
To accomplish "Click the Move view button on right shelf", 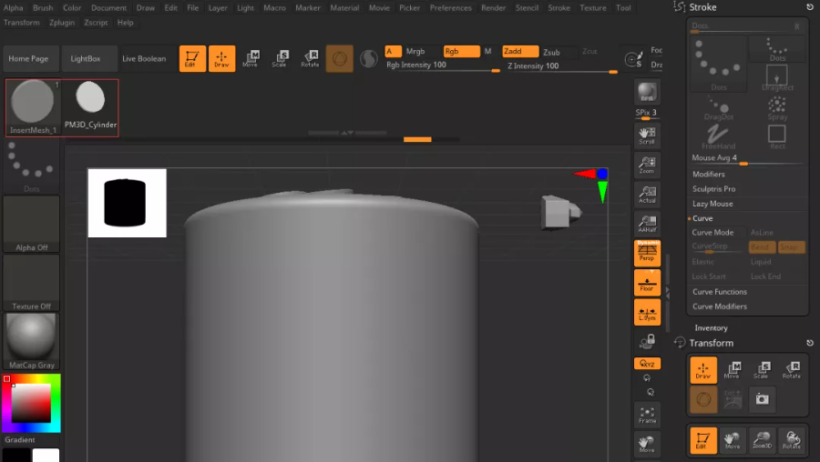I will pos(647,444).
